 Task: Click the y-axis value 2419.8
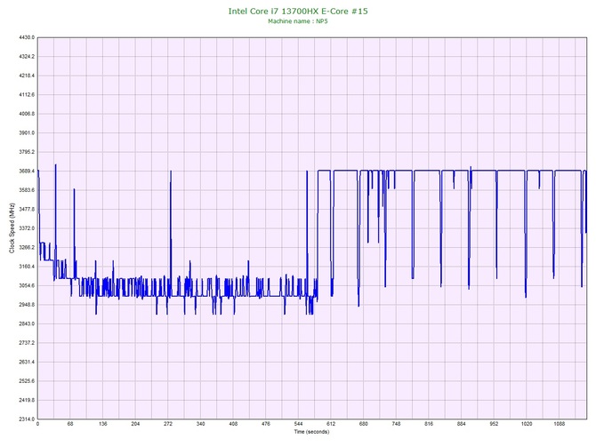click(x=27, y=400)
